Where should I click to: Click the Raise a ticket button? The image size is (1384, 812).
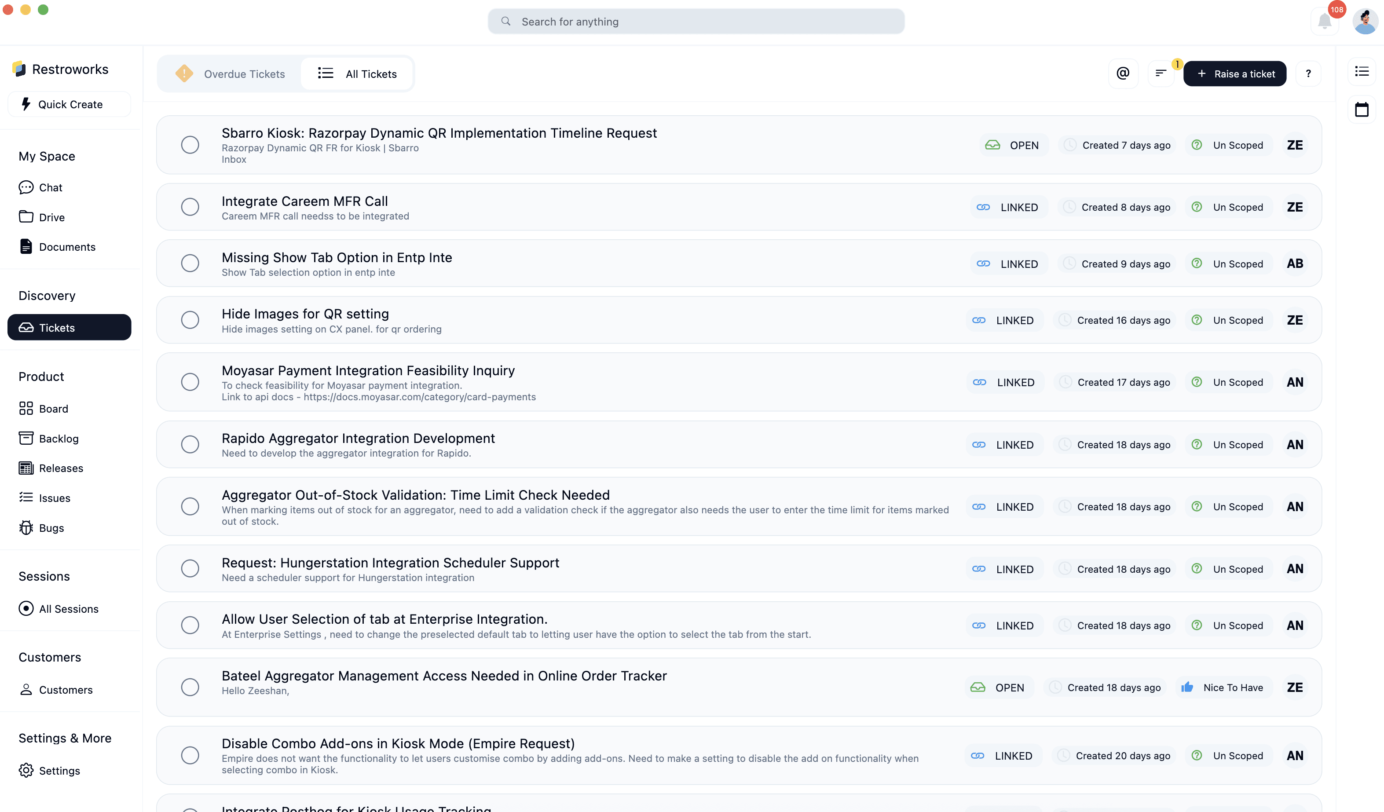pyautogui.click(x=1234, y=73)
